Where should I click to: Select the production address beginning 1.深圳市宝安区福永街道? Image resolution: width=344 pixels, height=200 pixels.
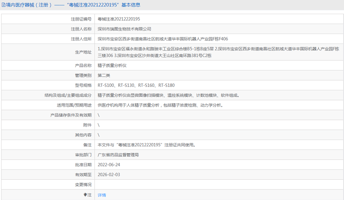218,52
